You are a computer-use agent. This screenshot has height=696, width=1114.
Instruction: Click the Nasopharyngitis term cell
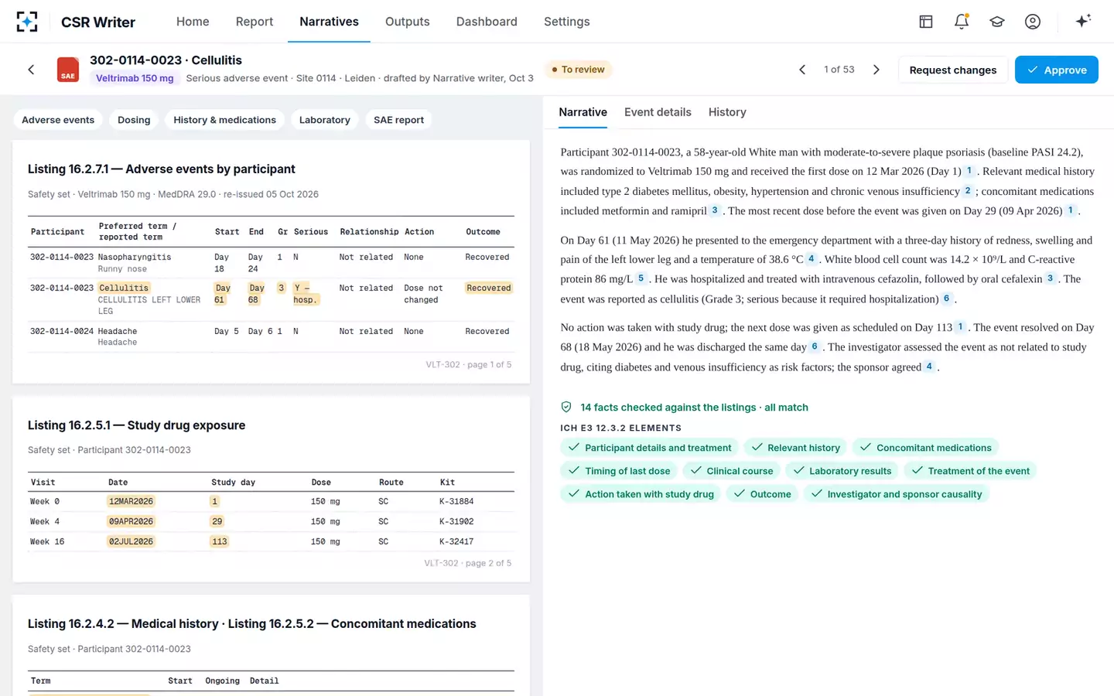(x=135, y=257)
